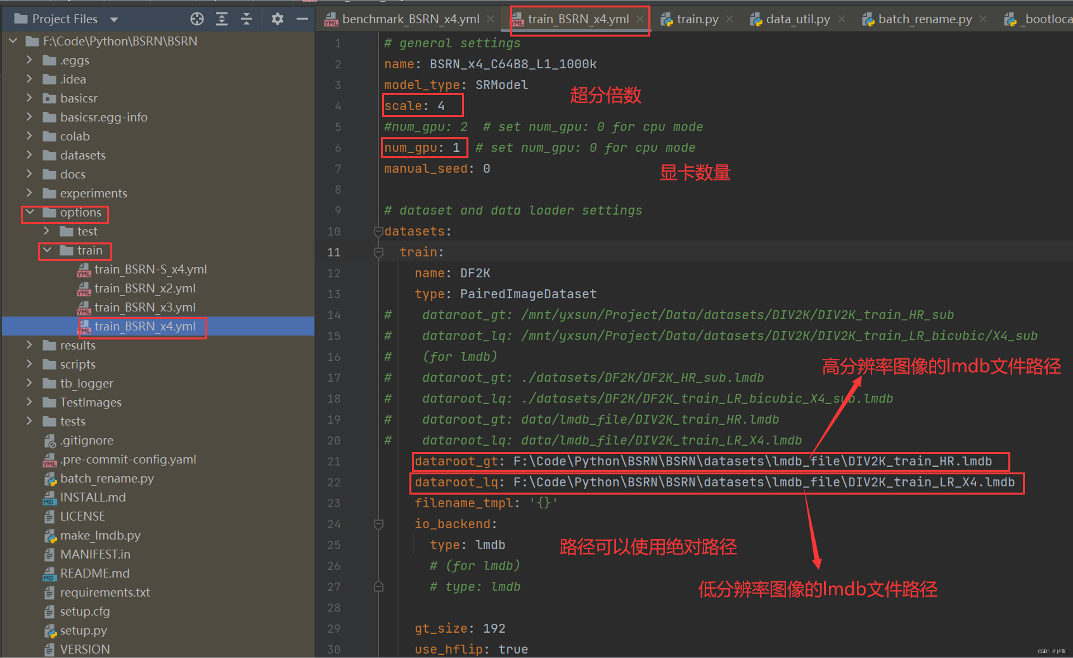Click line number 21 in gutter

tap(334, 461)
